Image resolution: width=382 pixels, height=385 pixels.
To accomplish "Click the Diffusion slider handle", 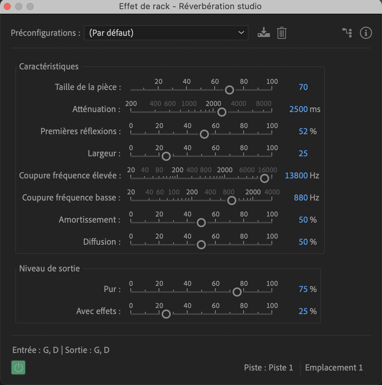I will click(201, 245).
